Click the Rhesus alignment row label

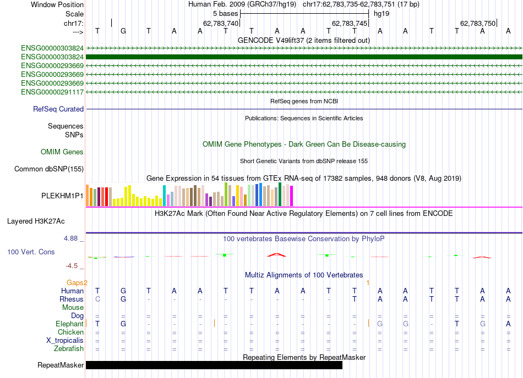coord(72,299)
